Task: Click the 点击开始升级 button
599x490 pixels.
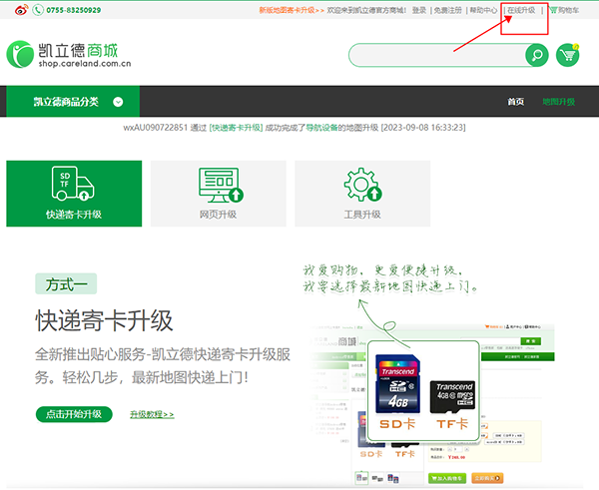Action: click(75, 414)
